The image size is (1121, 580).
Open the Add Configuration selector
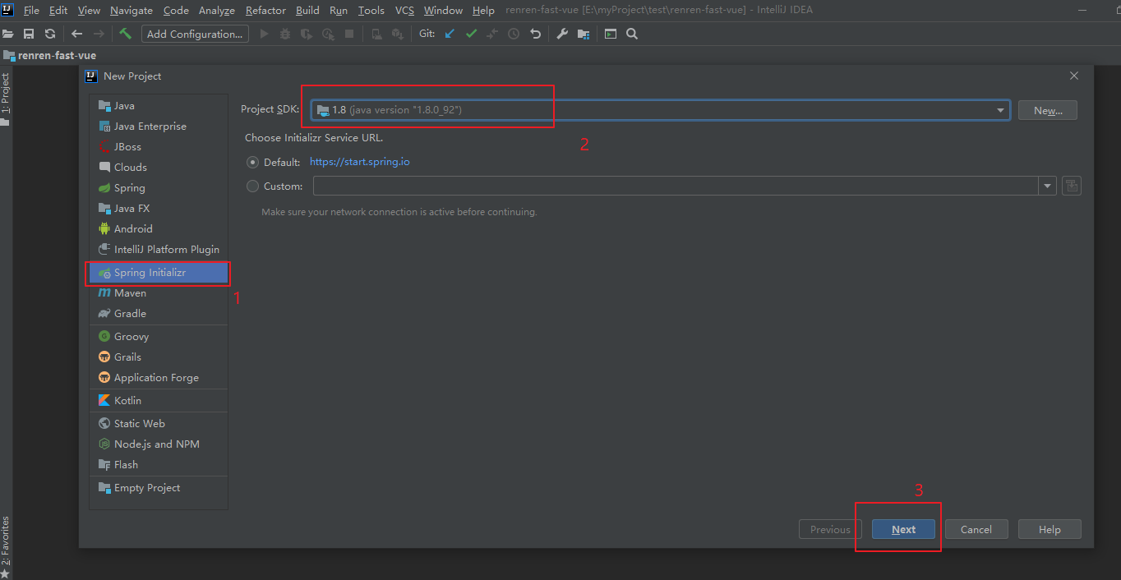tap(195, 34)
